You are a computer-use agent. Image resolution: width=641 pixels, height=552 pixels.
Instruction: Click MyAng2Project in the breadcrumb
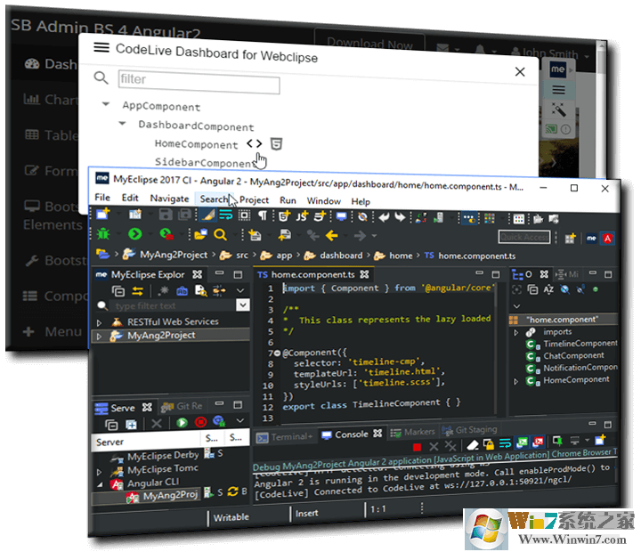click(174, 255)
